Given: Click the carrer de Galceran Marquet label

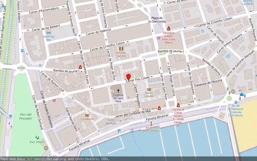Looking at the screenshot, I should (x=240, y=64).
